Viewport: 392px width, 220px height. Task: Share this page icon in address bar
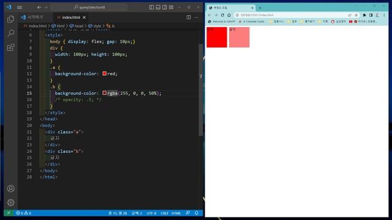(x=350, y=15)
